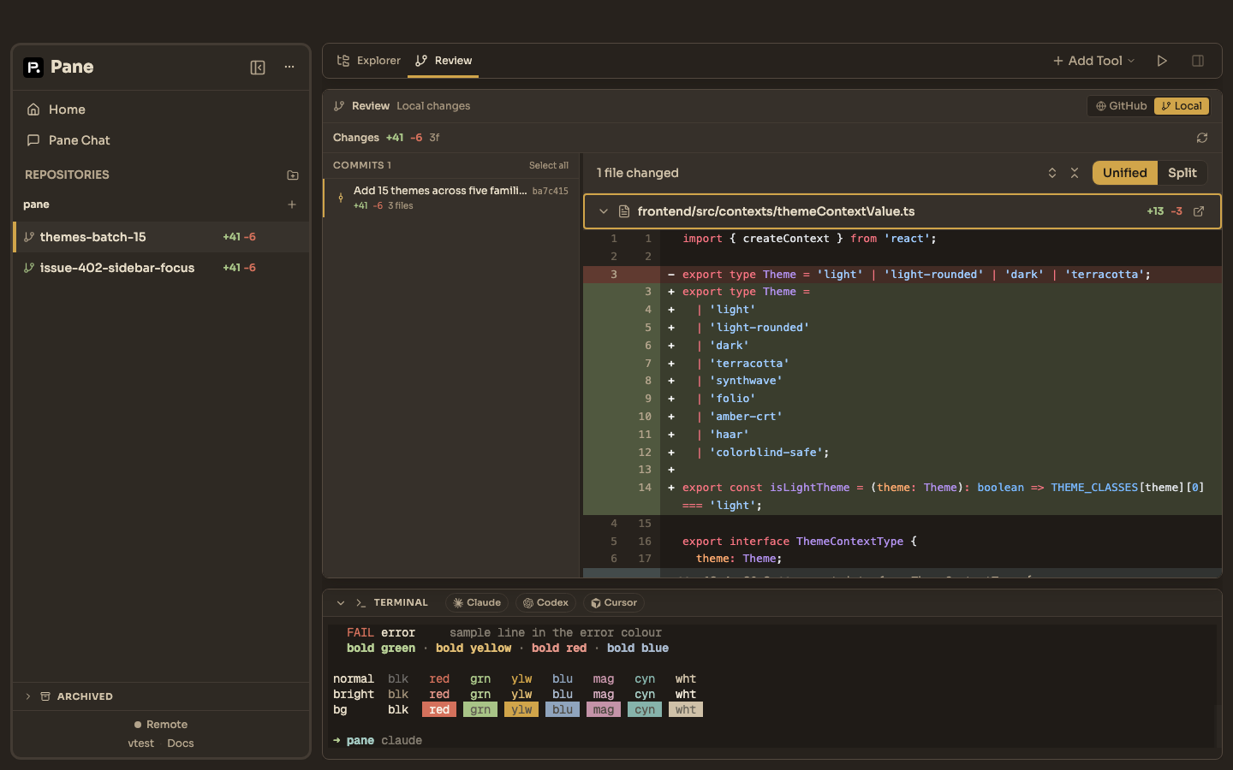Select the GitHub source toggle
This screenshot has width=1233, height=770.
coord(1121,106)
